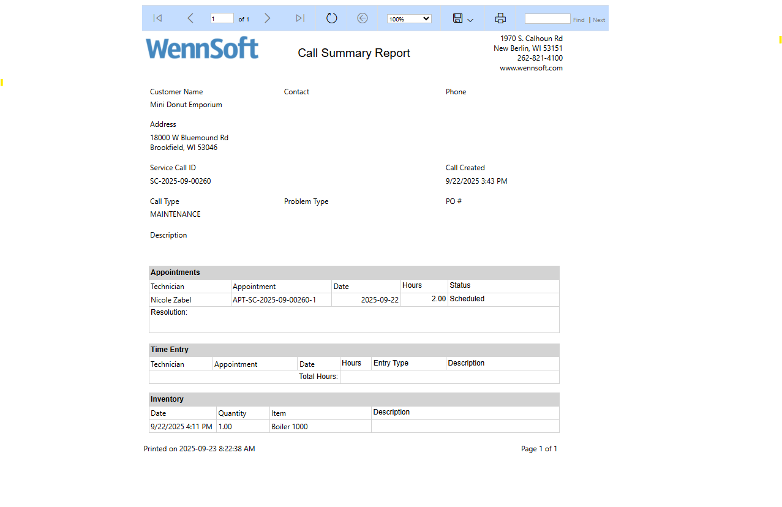The height and width of the screenshot is (507, 782).
Task: Open the zoom level combo box
Action: 404,18
